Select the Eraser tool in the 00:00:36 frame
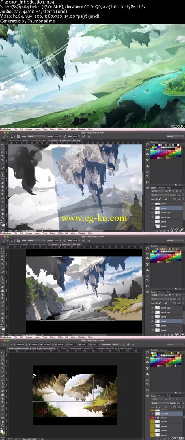185x440 pixels. pos(2,183)
